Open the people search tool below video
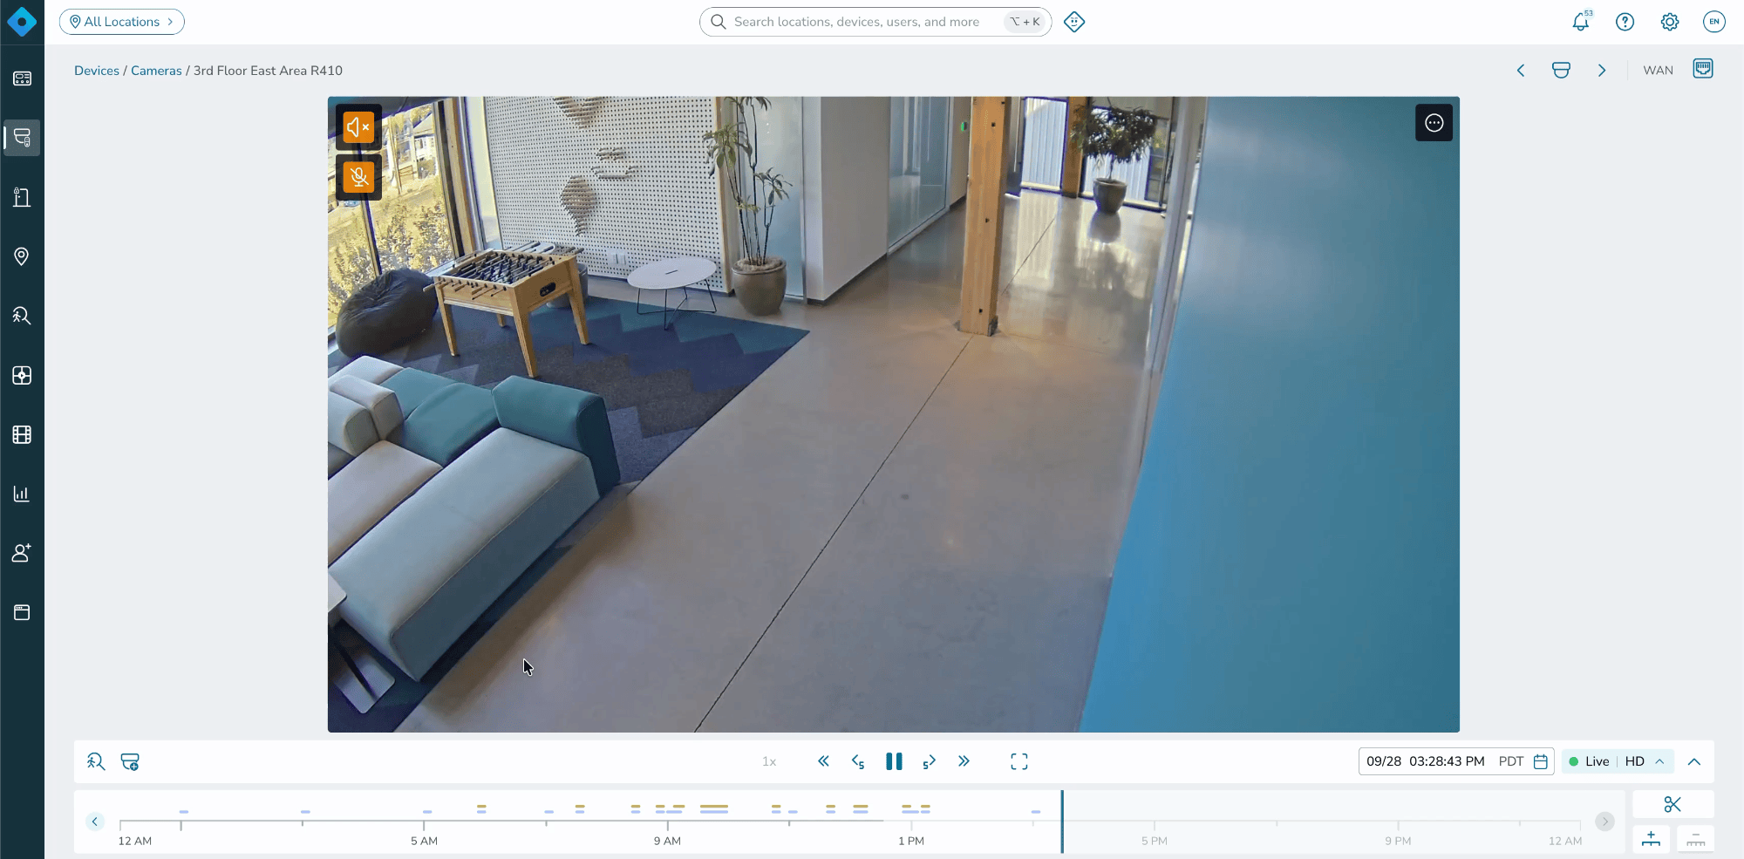The width and height of the screenshot is (1744, 859). (96, 761)
